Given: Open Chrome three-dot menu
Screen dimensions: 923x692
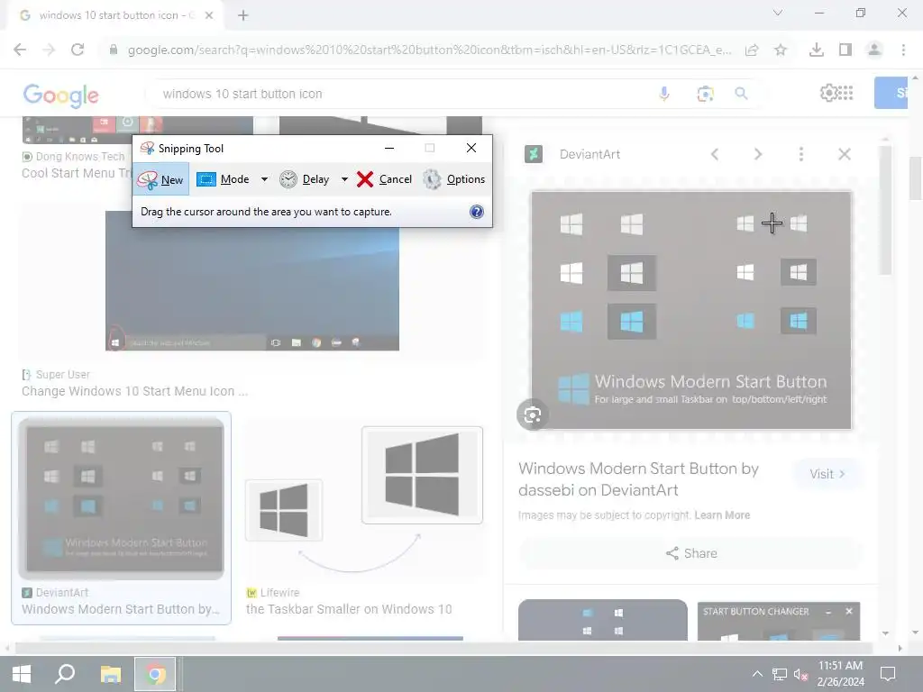Looking at the screenshot, I should click(903, 50).
